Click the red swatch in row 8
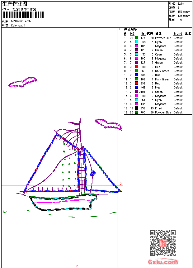The width and height of the screenshot is (193, 268). click(x=137, y=67)
